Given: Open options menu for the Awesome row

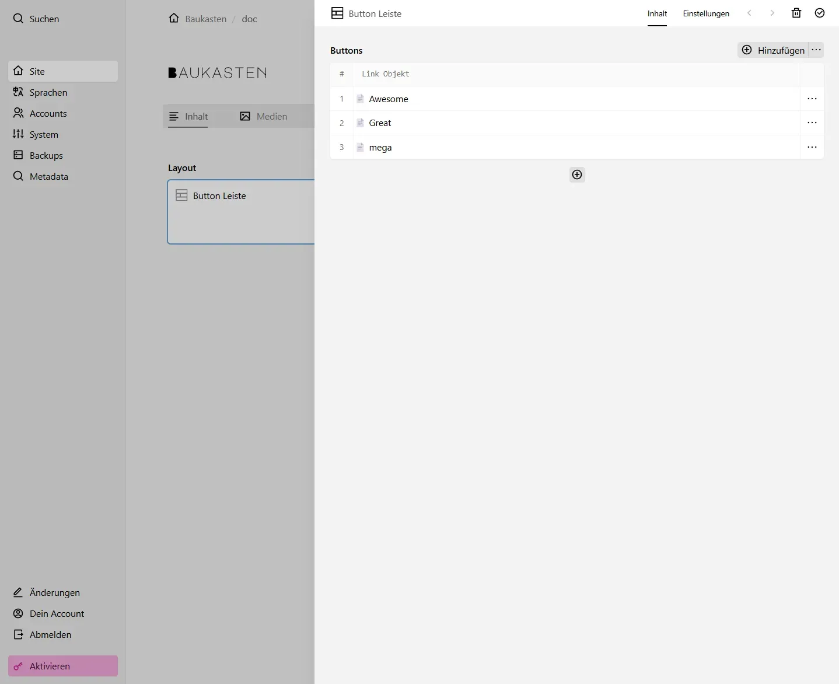Looking at the screenshot, I should tap(813, 99).
